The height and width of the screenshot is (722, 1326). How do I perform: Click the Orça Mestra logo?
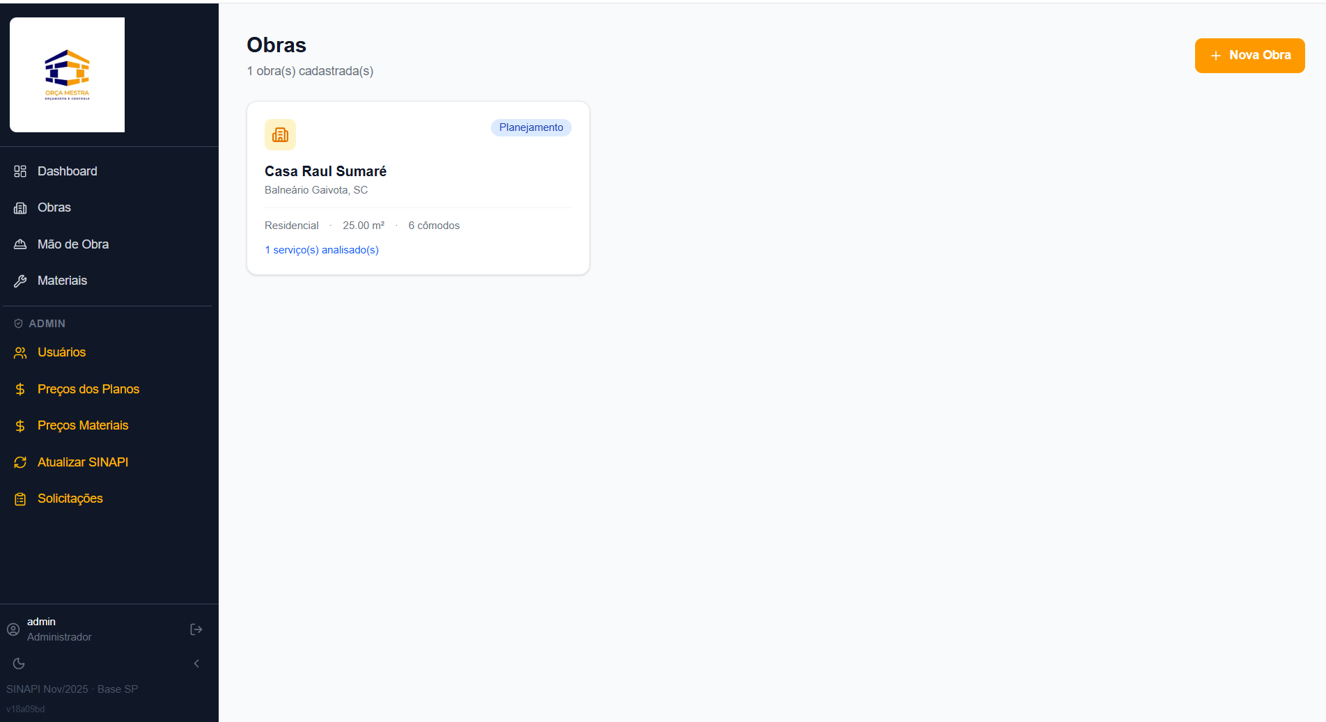(68, 74)
